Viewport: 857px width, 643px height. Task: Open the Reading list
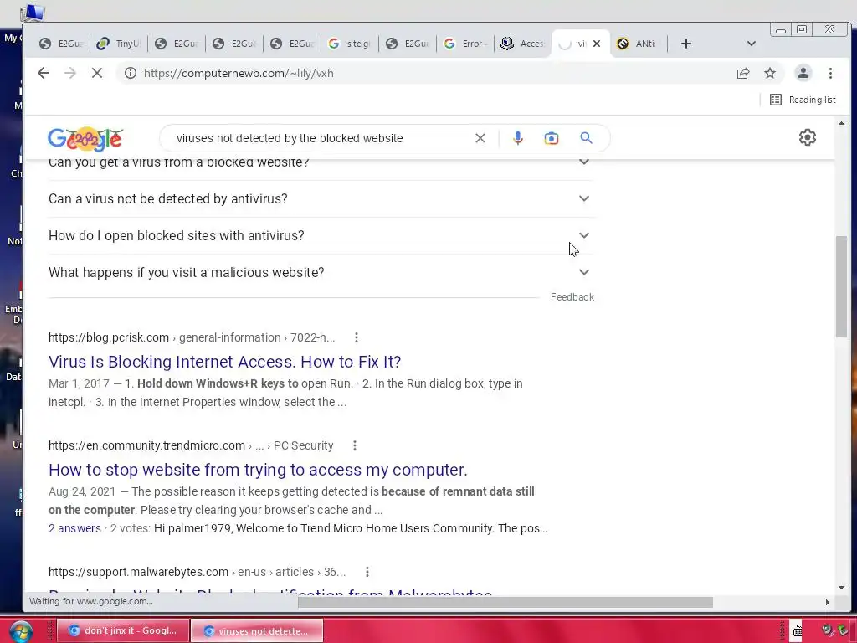pos(803,100)
